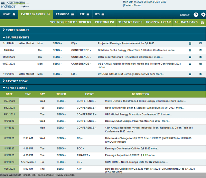Add 2/12/2024 Projected Earnings event to calendar
The image size is (206, 178).
pos(190,43)
